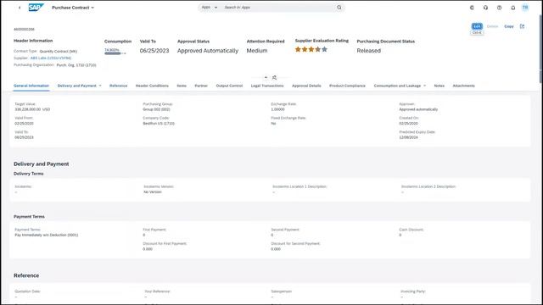Viewport: 543px width, 305px height.
Task: Open the help question mark icon
Action: tap(499, 8)
